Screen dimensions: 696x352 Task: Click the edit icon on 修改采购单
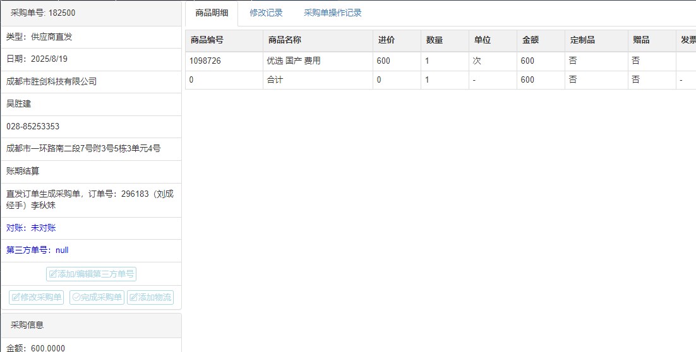[x=16, y=297]
